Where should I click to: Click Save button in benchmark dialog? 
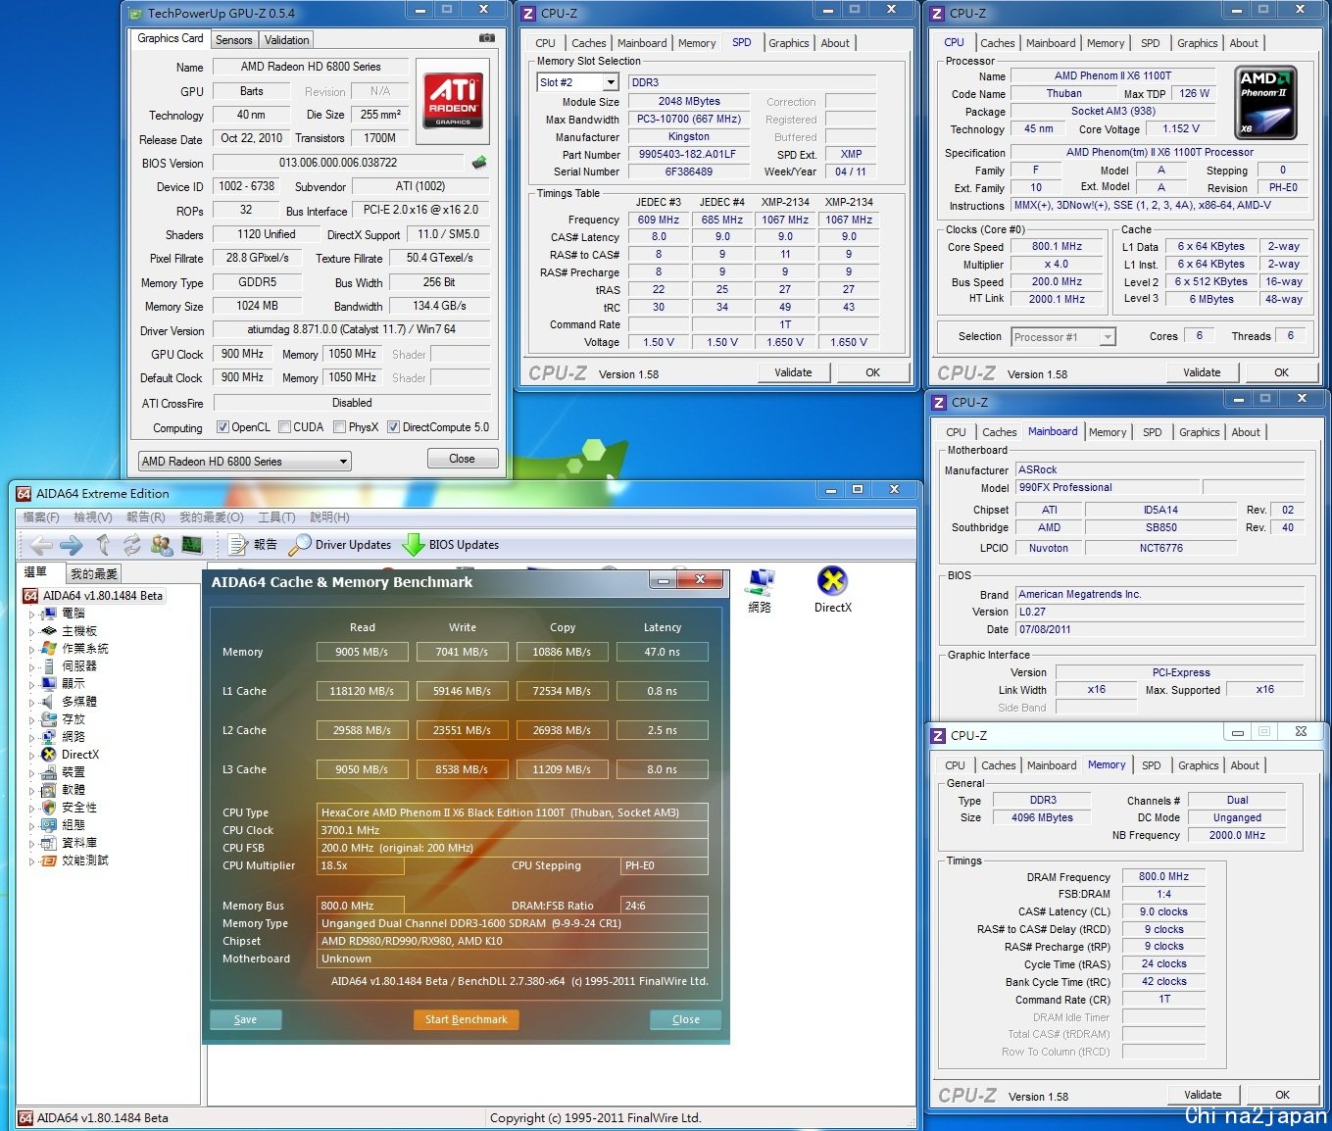[246, 1019]
